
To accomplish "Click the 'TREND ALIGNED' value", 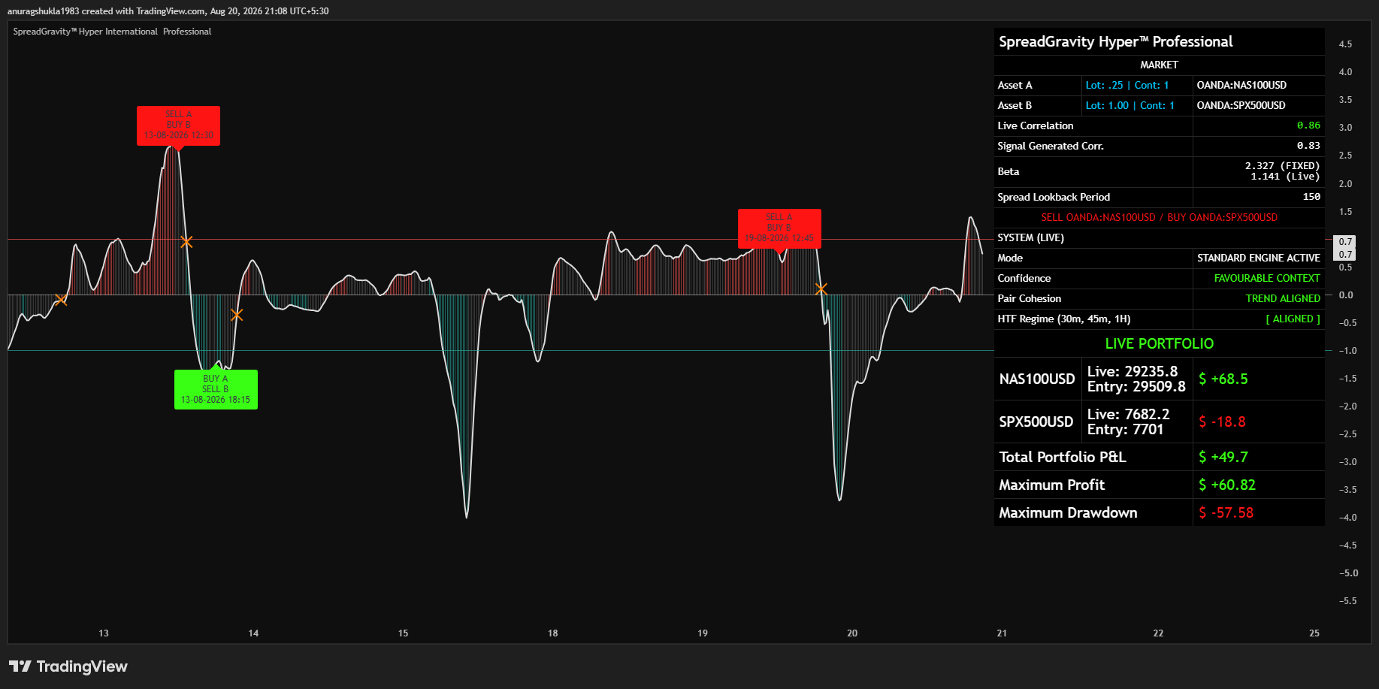I will click(x=1283, y=299).
